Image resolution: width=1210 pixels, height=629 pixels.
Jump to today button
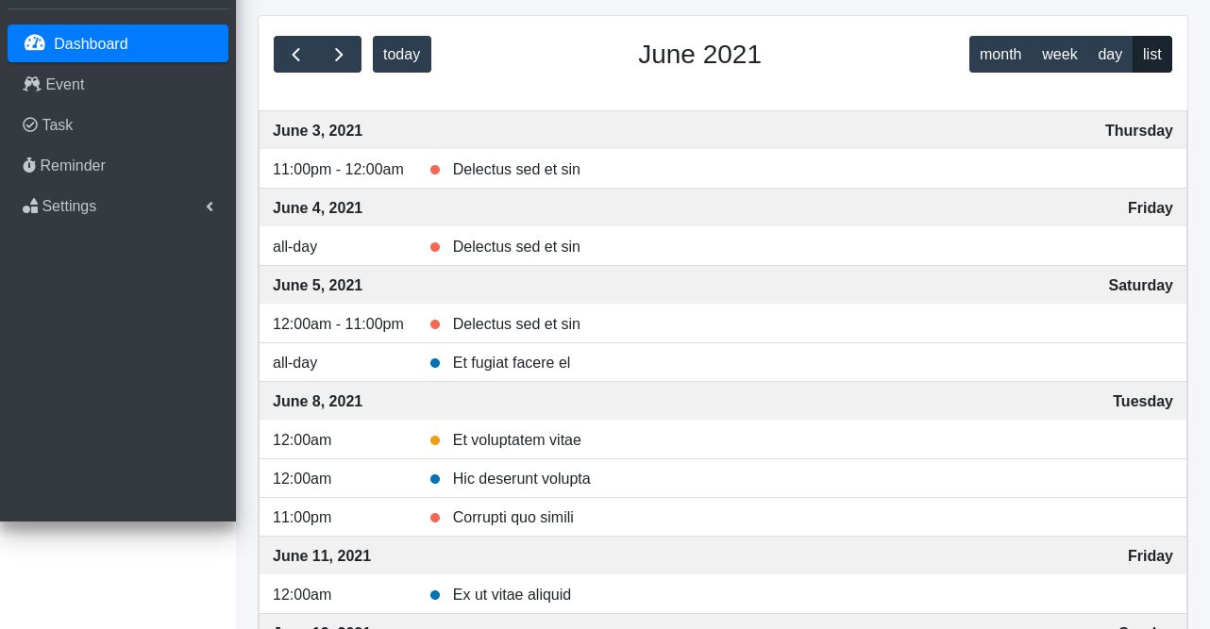tap(401, 54)
